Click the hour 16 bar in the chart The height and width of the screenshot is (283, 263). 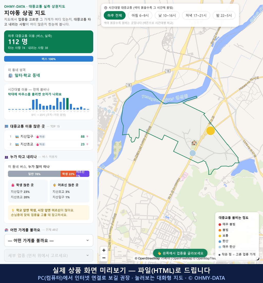[64, 104]
